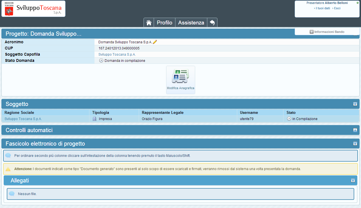
Task: Collapse Fascicolo elettronico di progetto panel
Action: 355,144
